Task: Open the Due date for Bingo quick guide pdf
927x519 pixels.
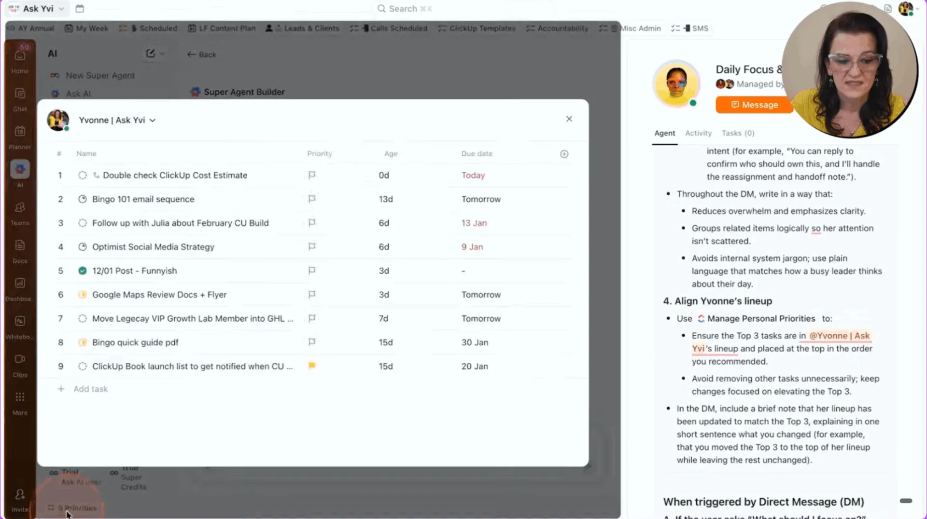Action: (x=475, y=342)
